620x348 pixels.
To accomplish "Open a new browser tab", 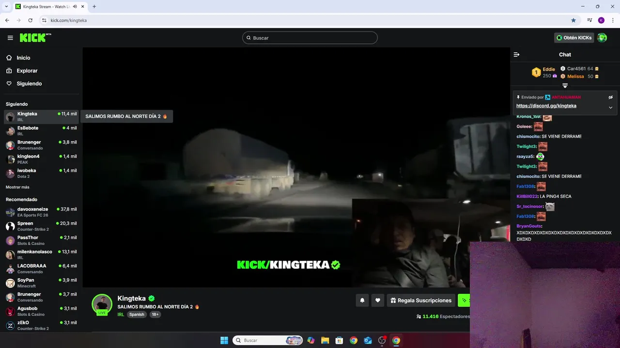I will coord(94,7).
